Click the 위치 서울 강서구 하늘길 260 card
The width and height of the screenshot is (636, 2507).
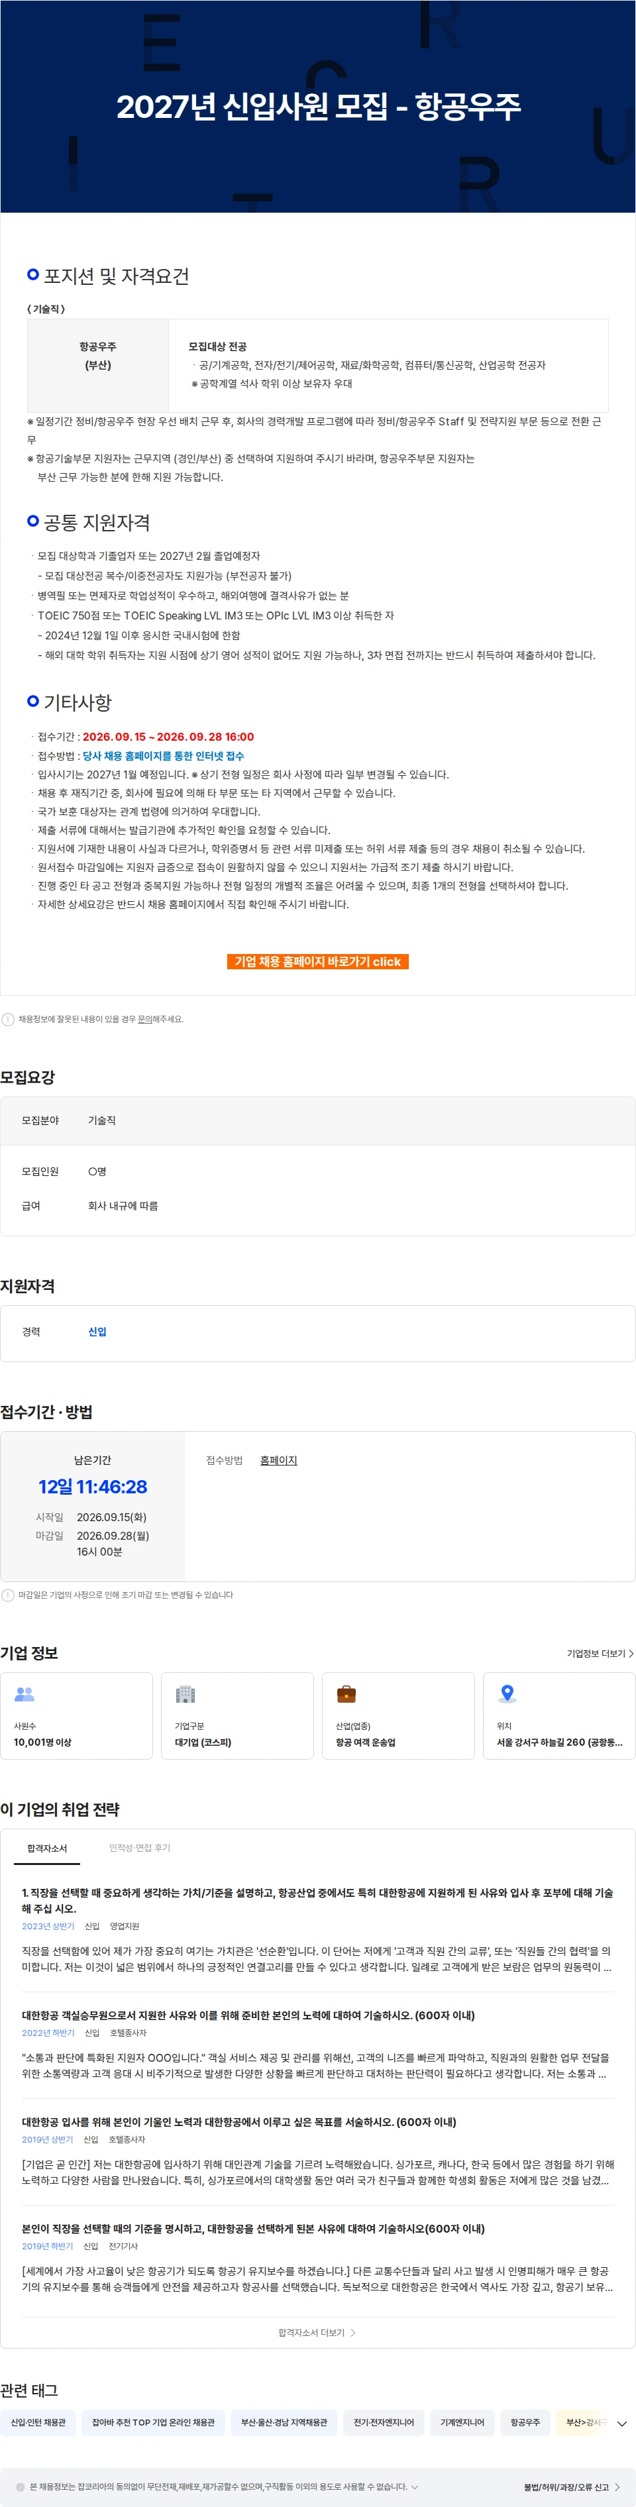click(x=559, y=1716)
